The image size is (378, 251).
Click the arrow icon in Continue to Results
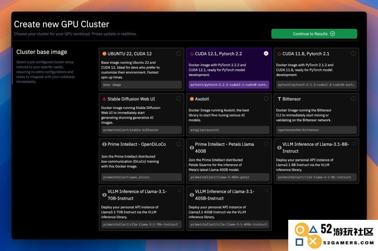(333, 33)
